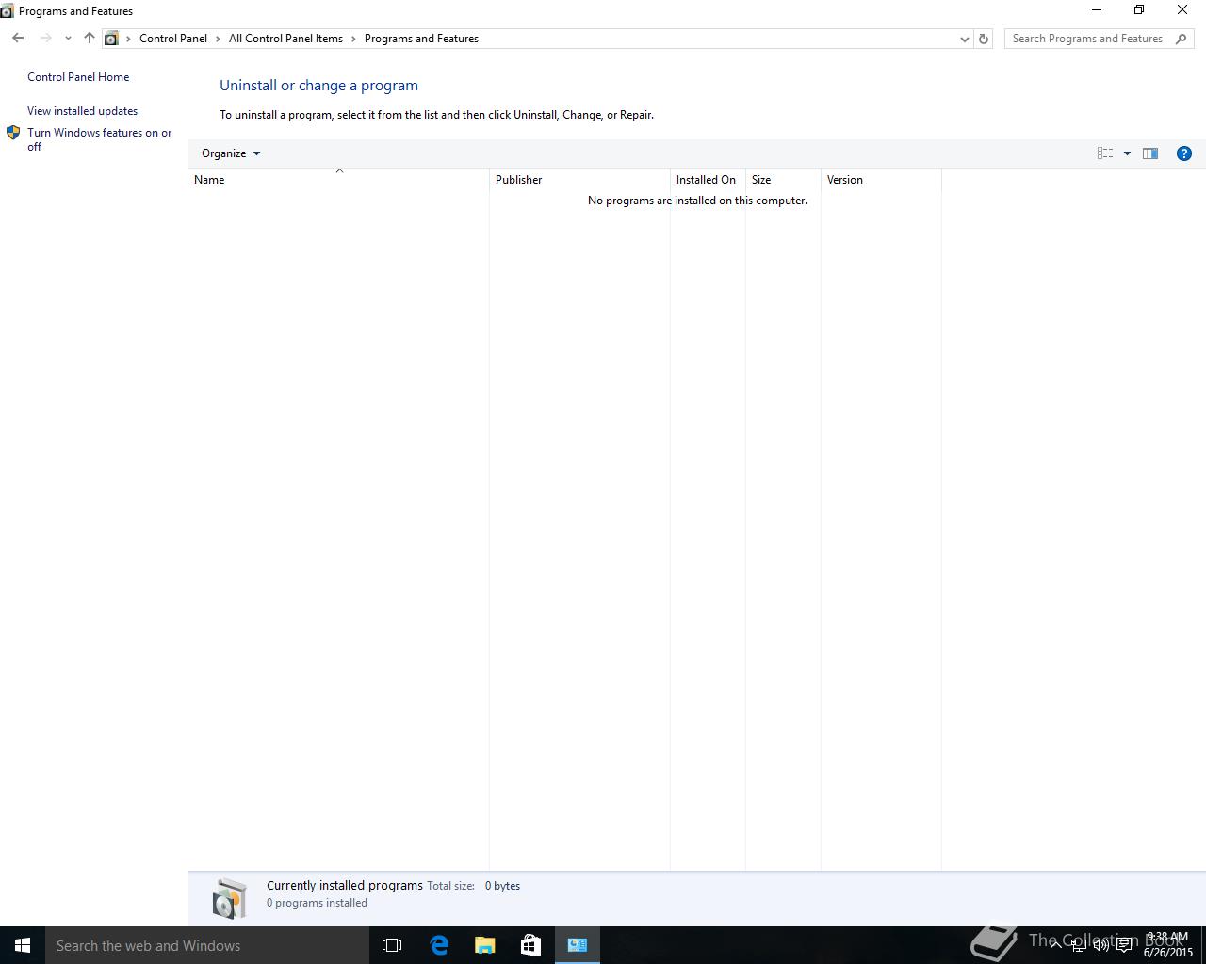Sort by Publisher column header
This screenshot has width=1206, height=964.
[579, 180]
